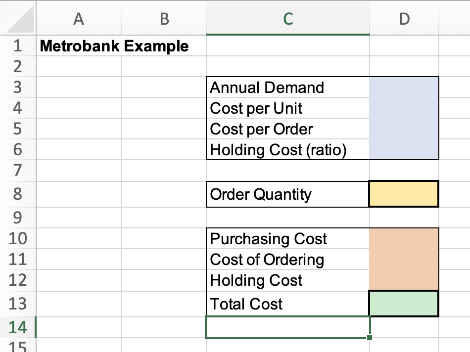
Task: Click the green Total Cost result cell
Action: (404, 304)
